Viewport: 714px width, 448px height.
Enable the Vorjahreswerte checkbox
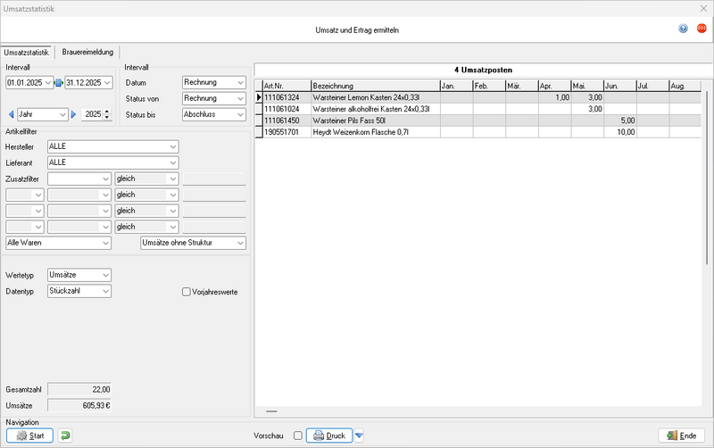(x=187, y=291)
